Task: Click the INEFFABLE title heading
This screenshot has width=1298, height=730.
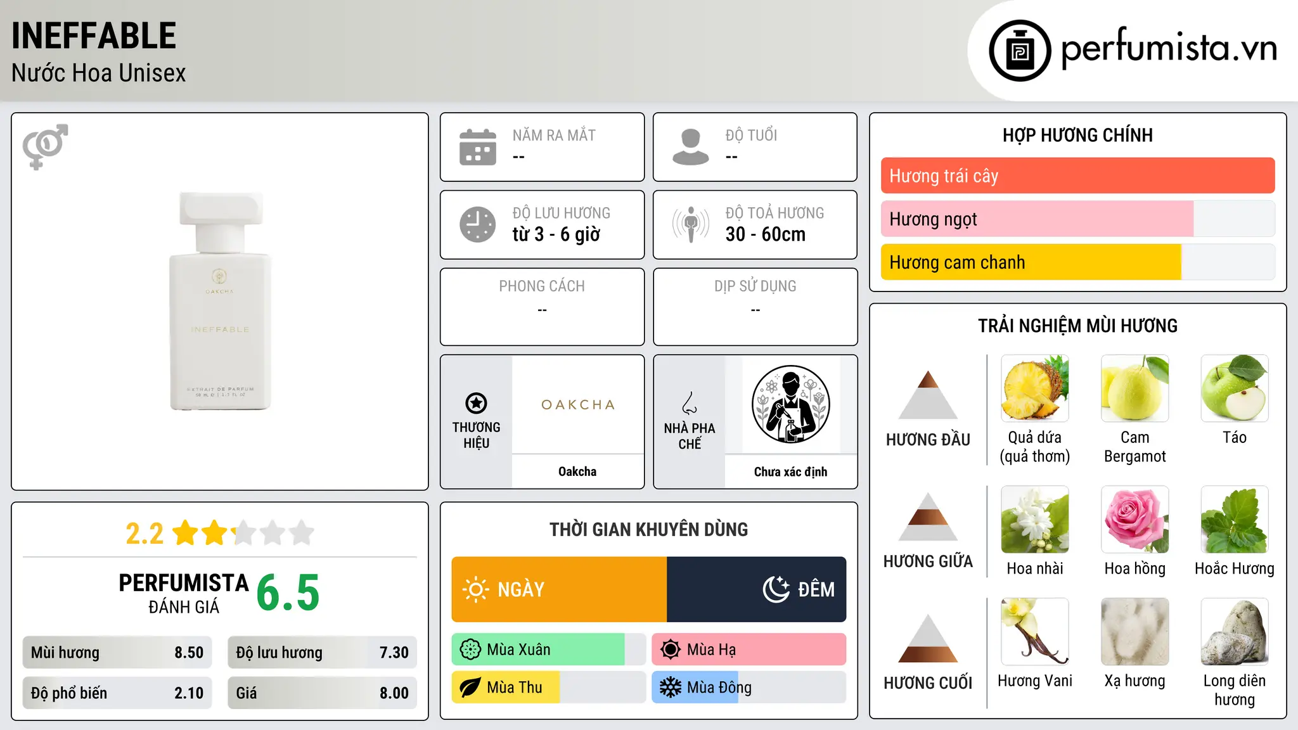Action: 94,35
